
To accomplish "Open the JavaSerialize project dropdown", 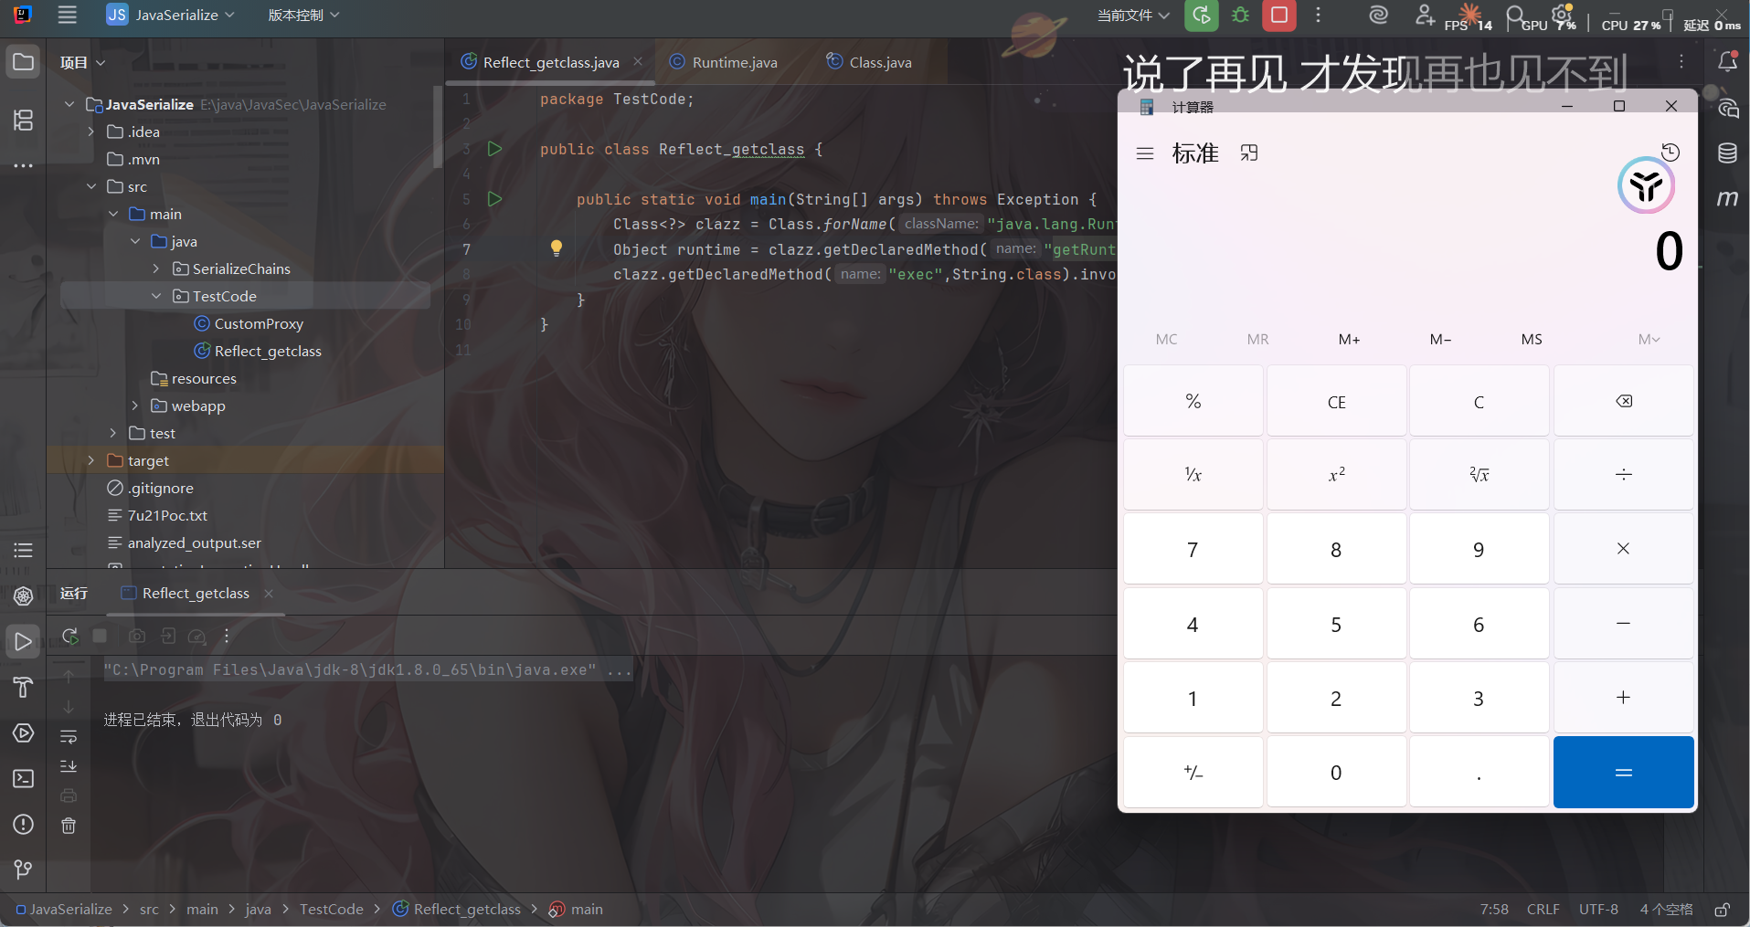I will (172, 16).
